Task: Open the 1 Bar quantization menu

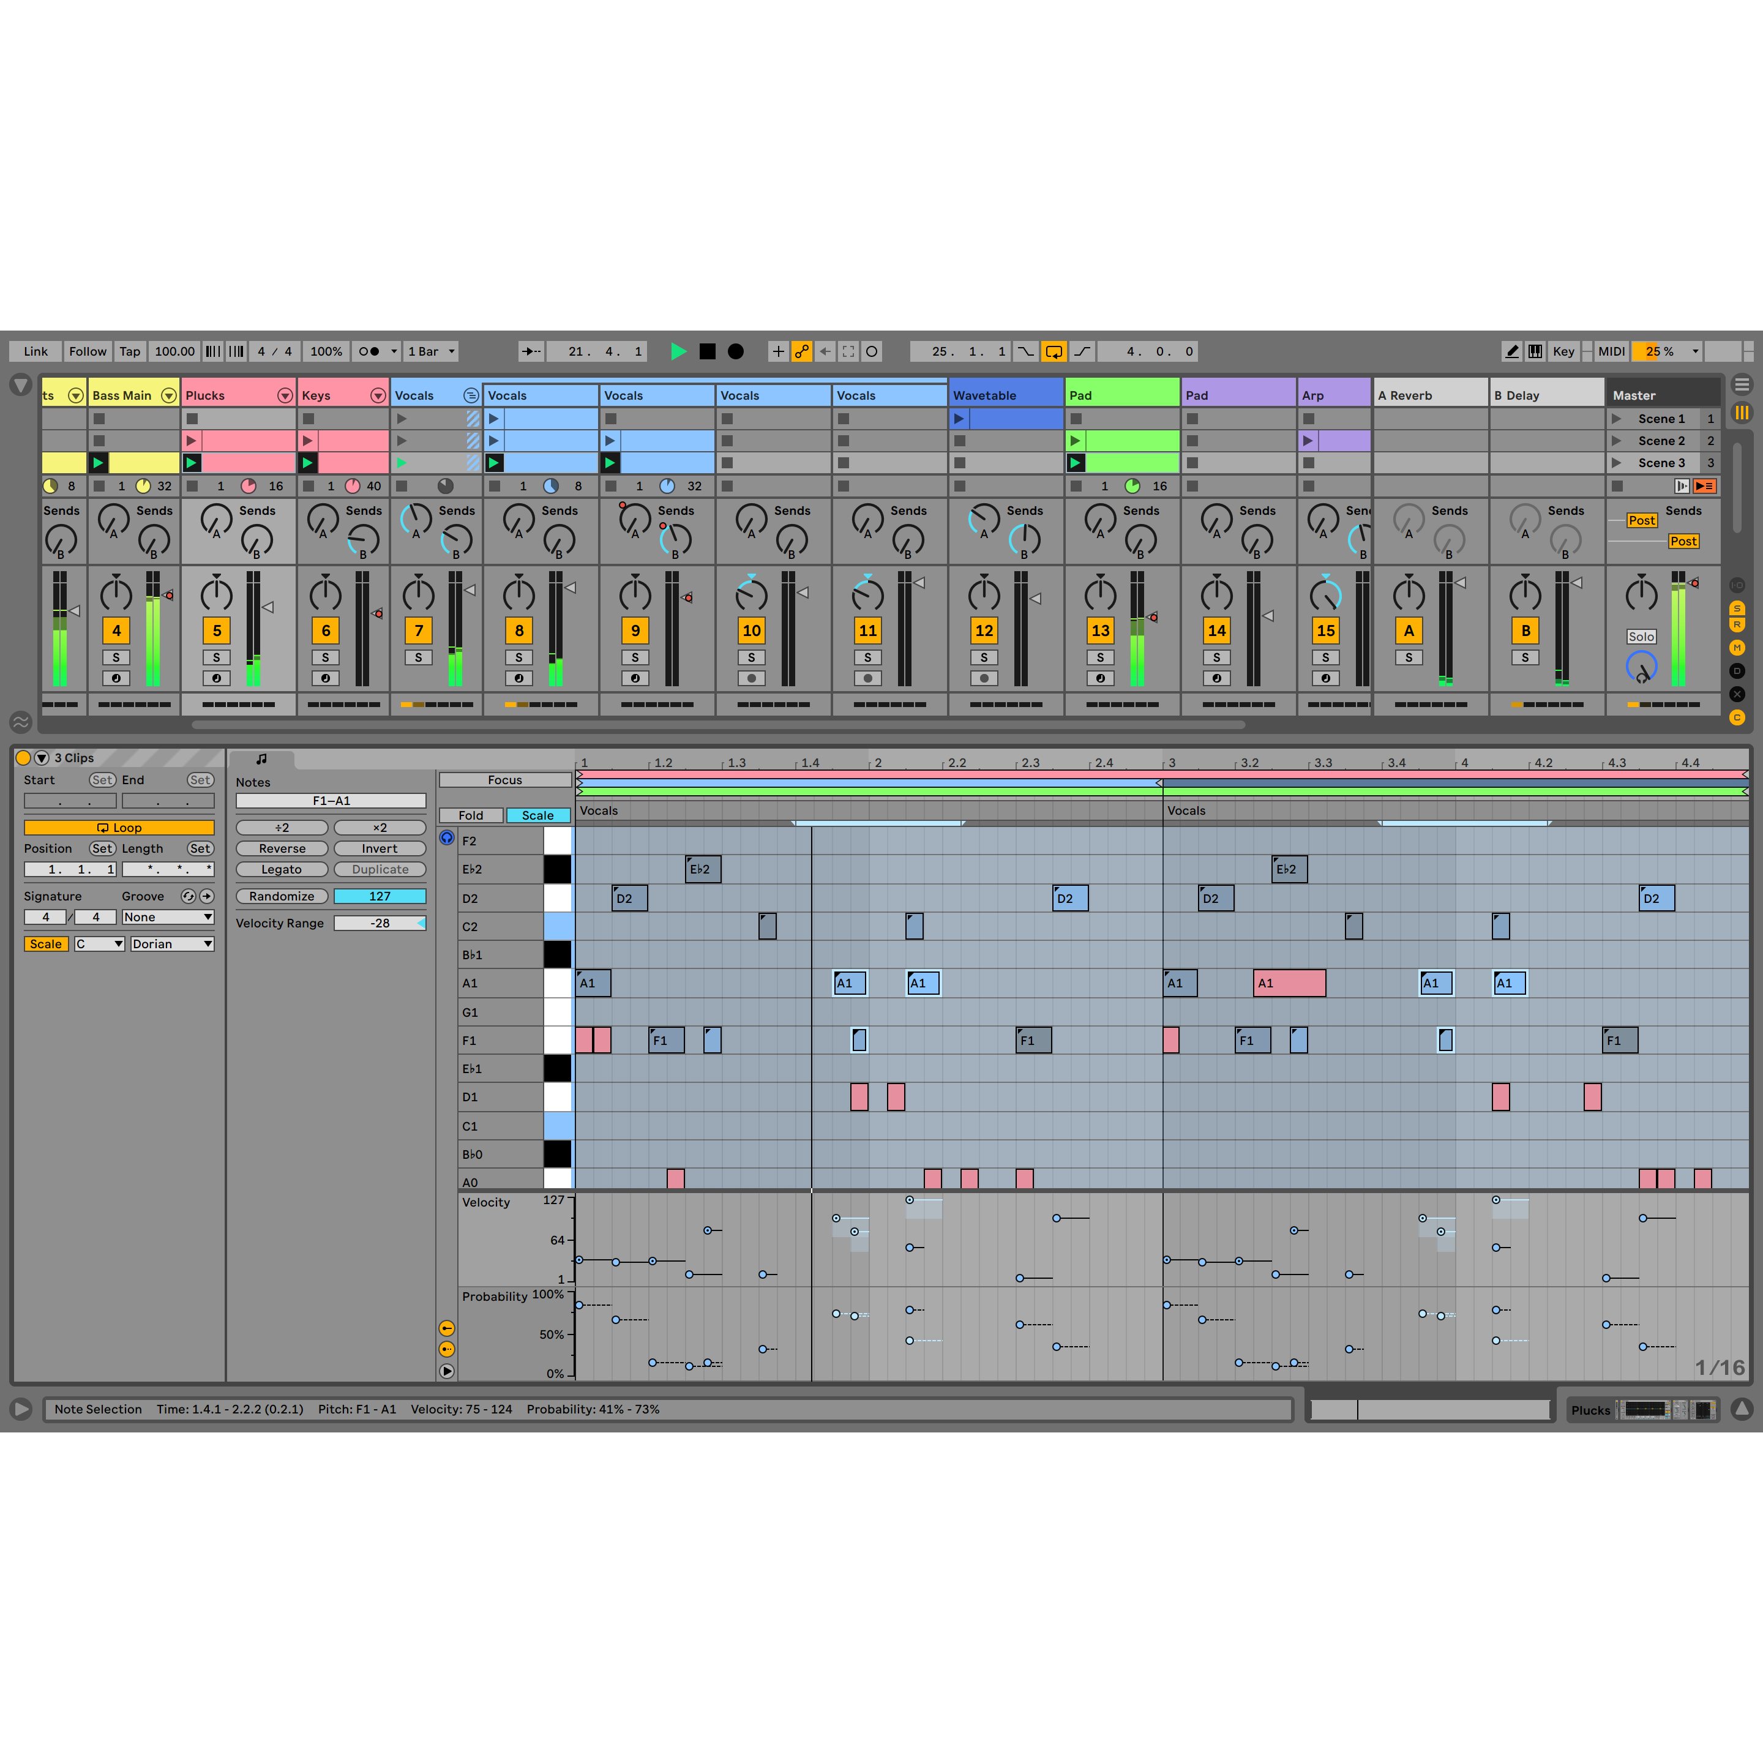Action: tap(432, 351)
